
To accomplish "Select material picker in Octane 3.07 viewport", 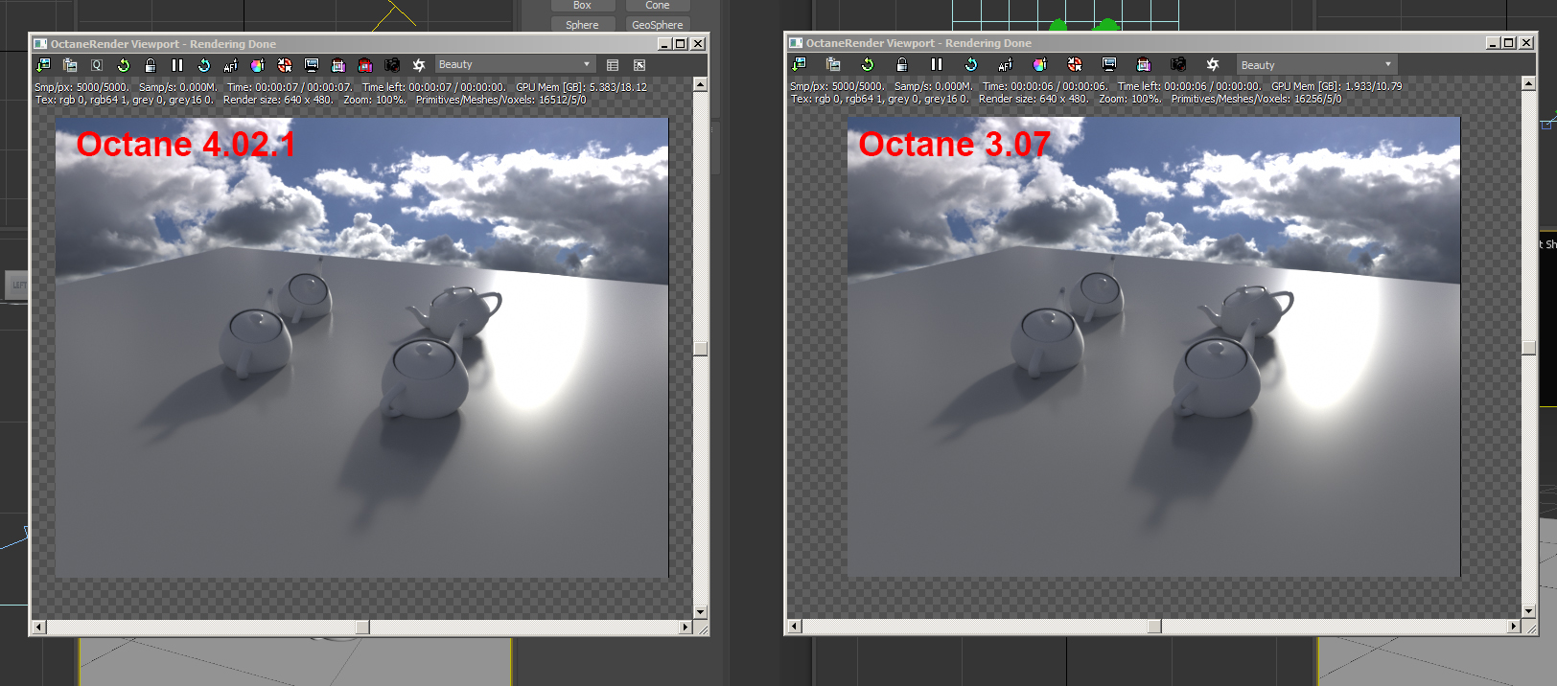I will (x=1075, y=64).
